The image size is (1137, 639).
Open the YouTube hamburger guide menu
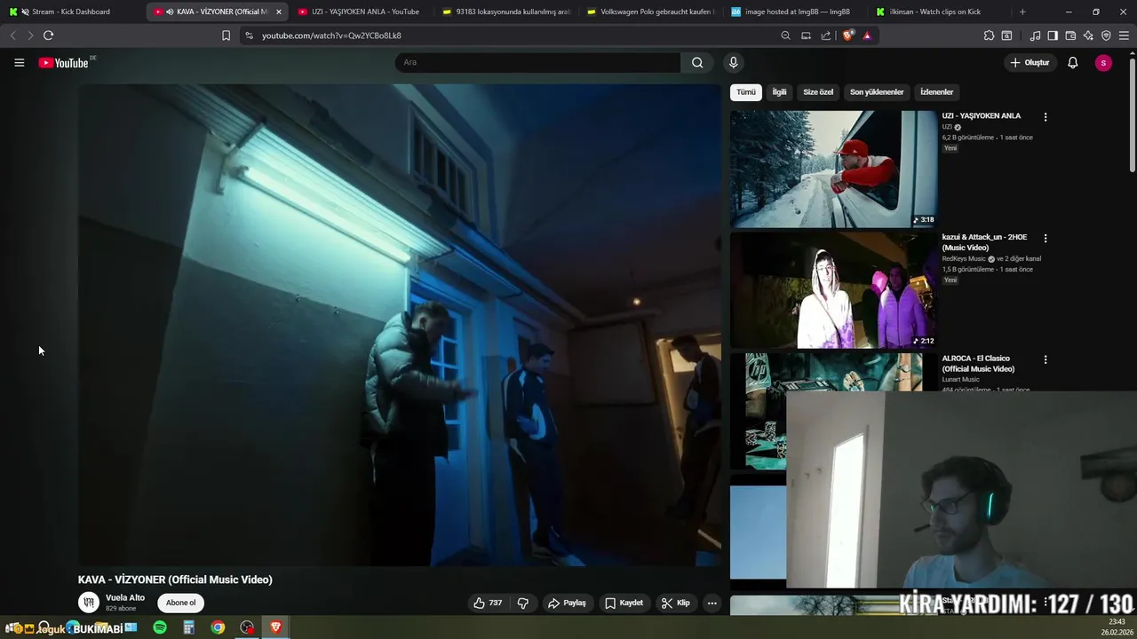(20, 62)
